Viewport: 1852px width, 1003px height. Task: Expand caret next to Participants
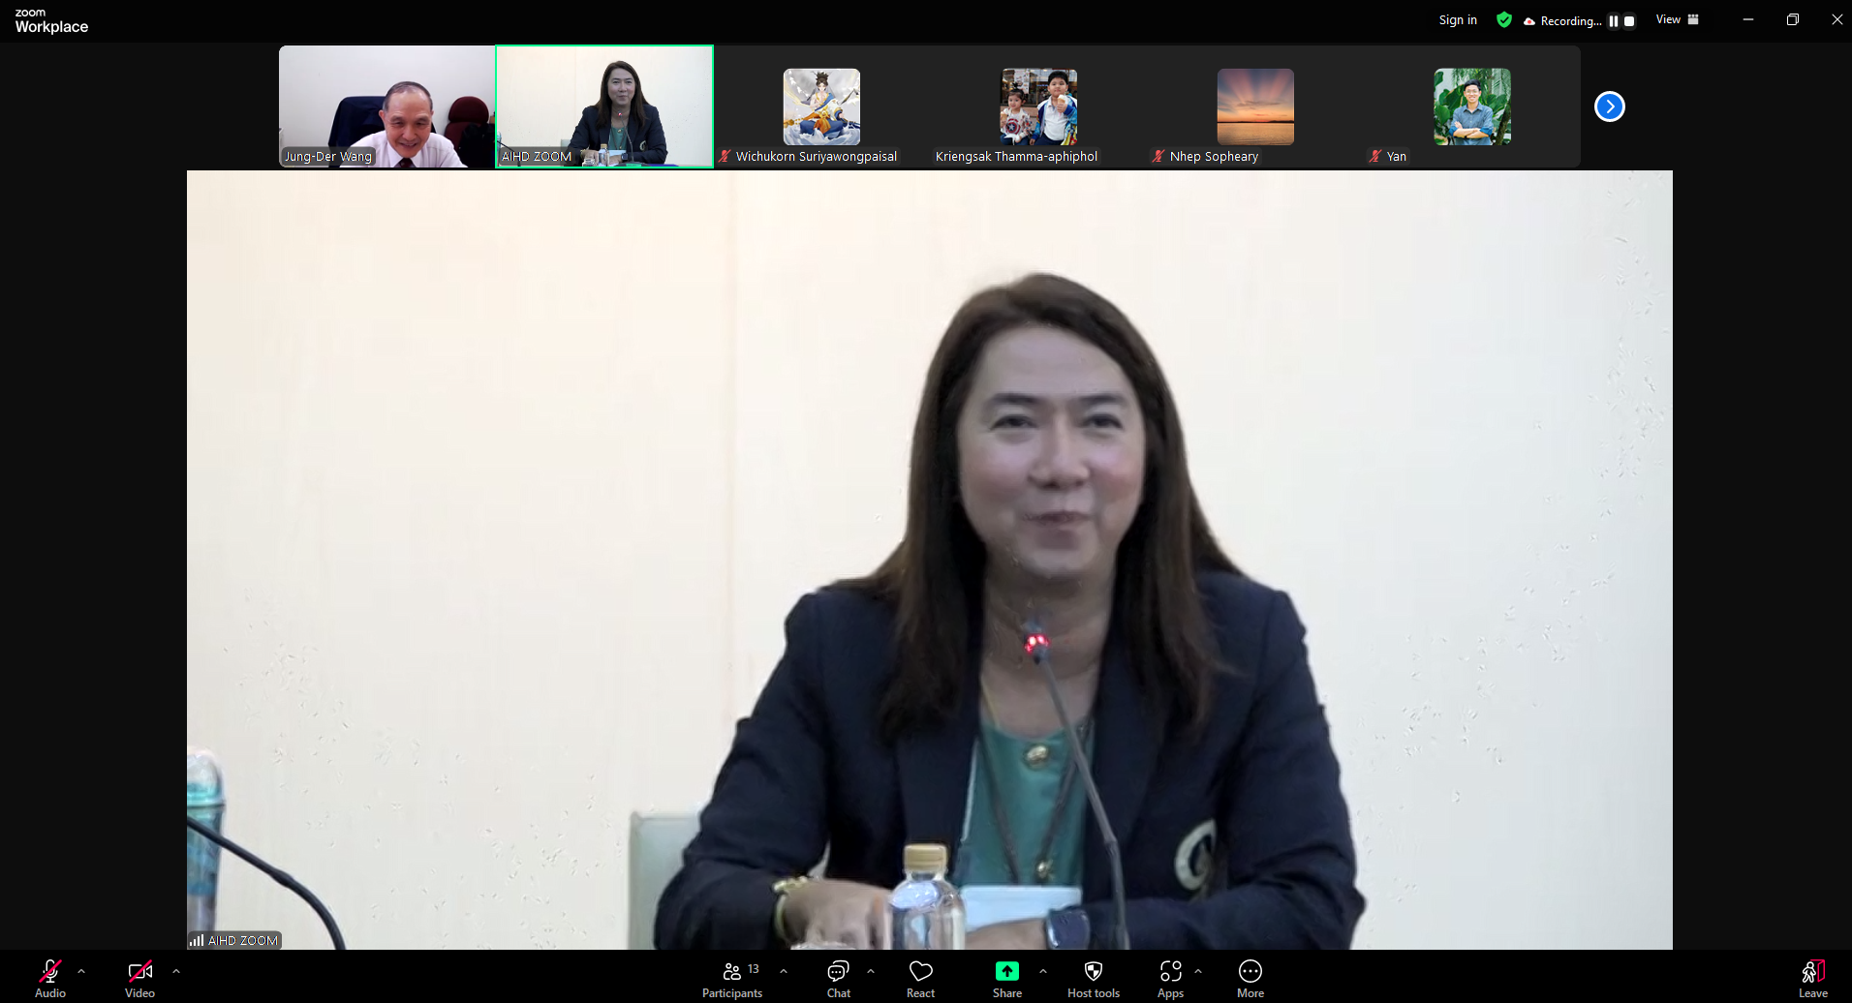[783, 970]
